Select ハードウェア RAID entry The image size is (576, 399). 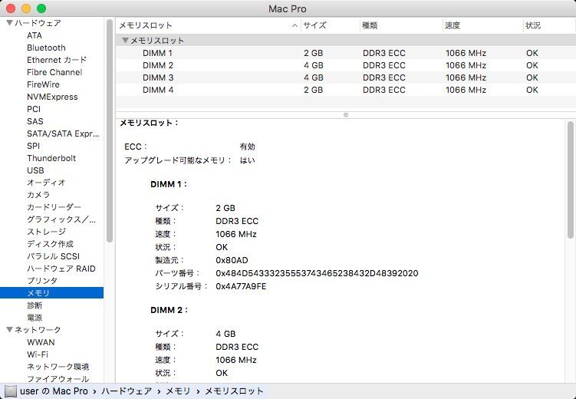point(61,269)
